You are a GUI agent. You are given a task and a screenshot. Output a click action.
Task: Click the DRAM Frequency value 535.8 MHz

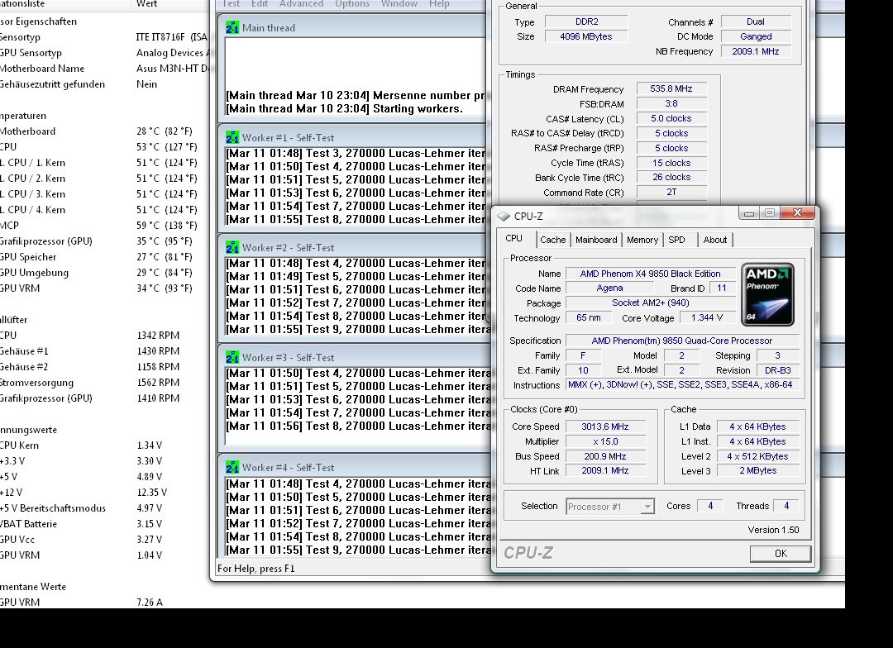(x=671, y=88)
